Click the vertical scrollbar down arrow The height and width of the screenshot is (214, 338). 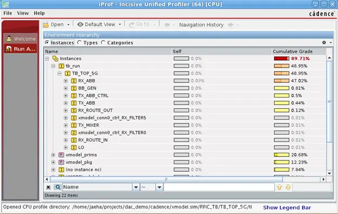click(329, 173)
